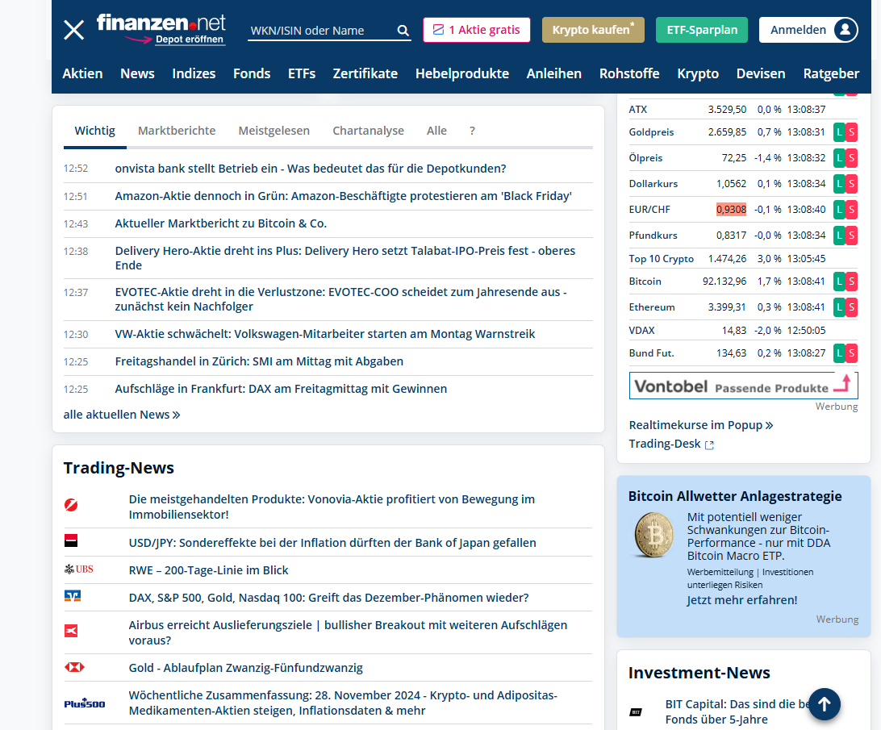Viewport: 881px width, 730px height.
Task: Click S button in Goldpreis row
Action: (851, 132)
